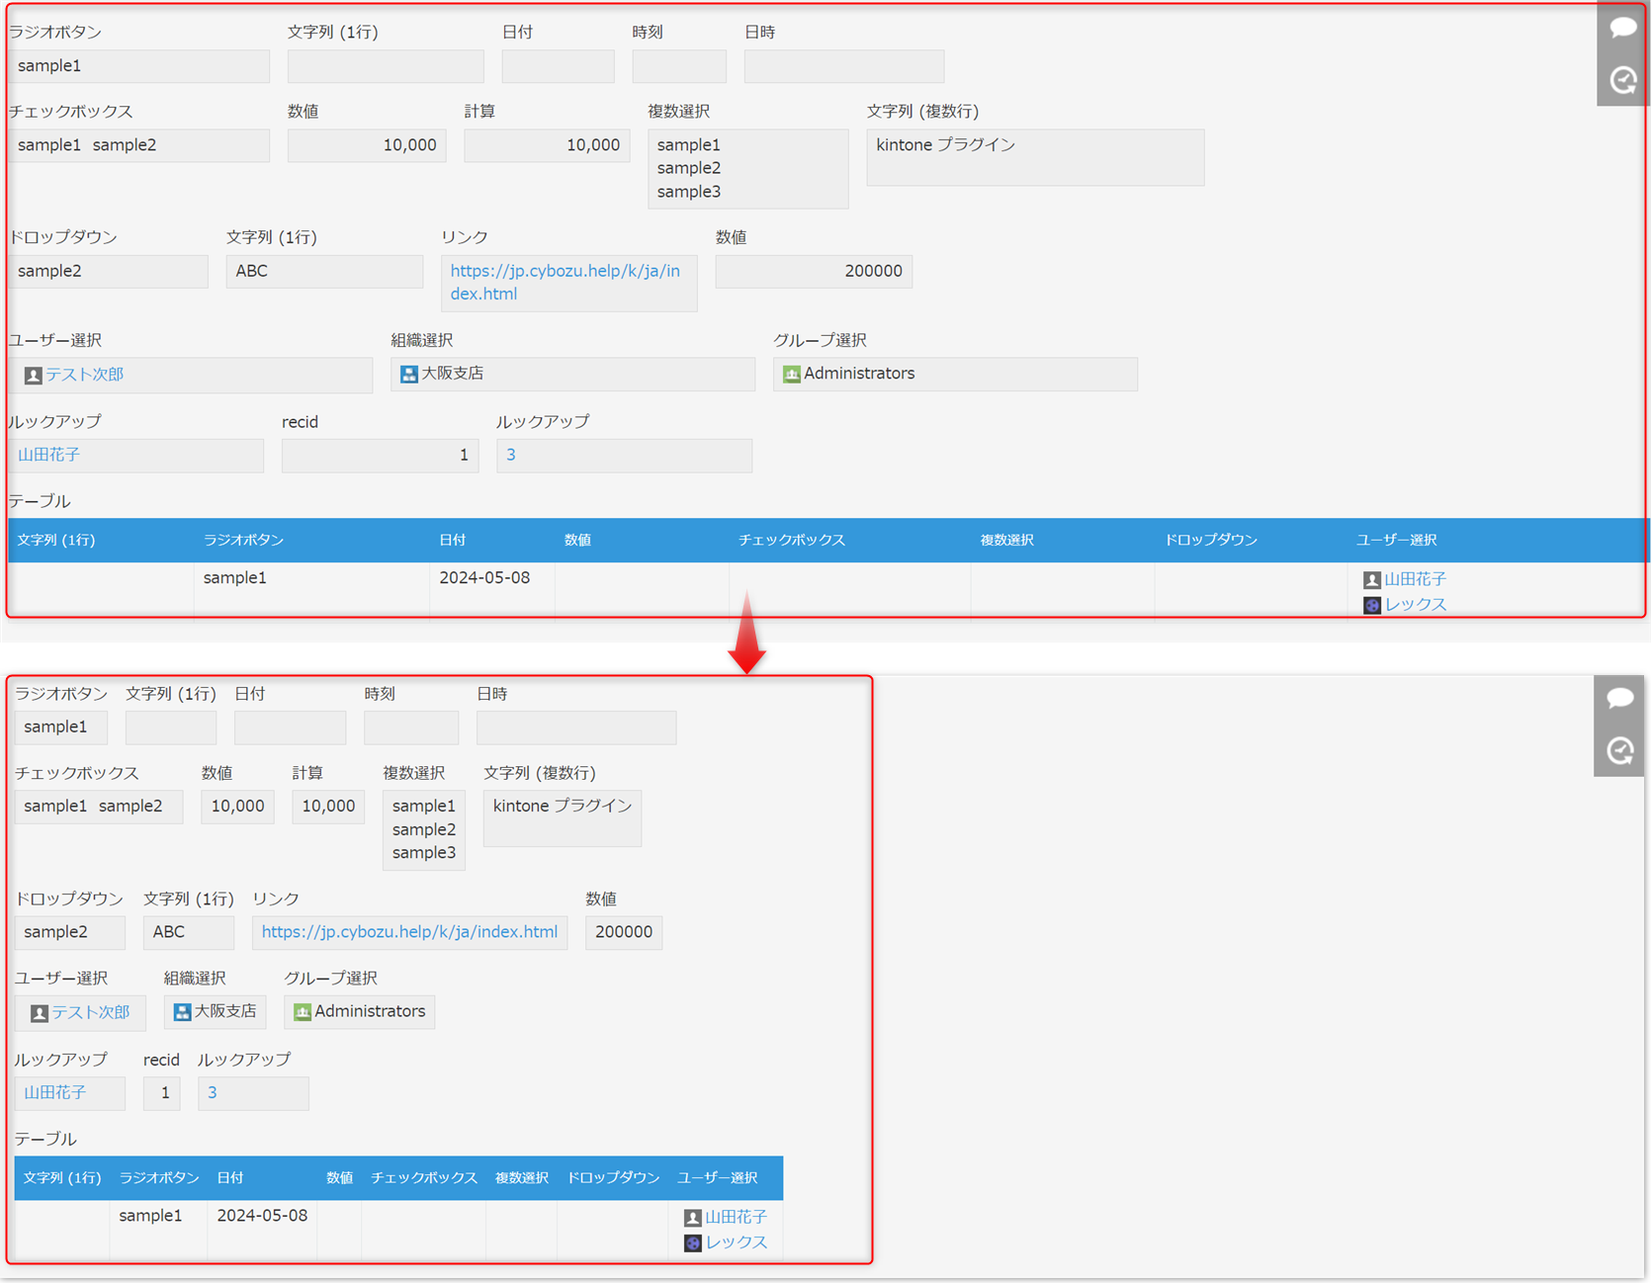Screen dimensions: 1651x1283
Task: Open 山田花子 user link in upper table
Action: (x=1416, y=579)
